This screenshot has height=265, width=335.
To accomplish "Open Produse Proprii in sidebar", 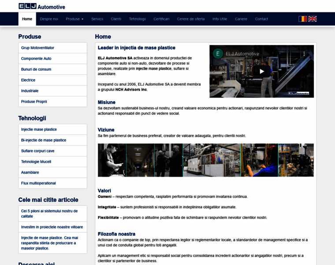I will (52, 102).
